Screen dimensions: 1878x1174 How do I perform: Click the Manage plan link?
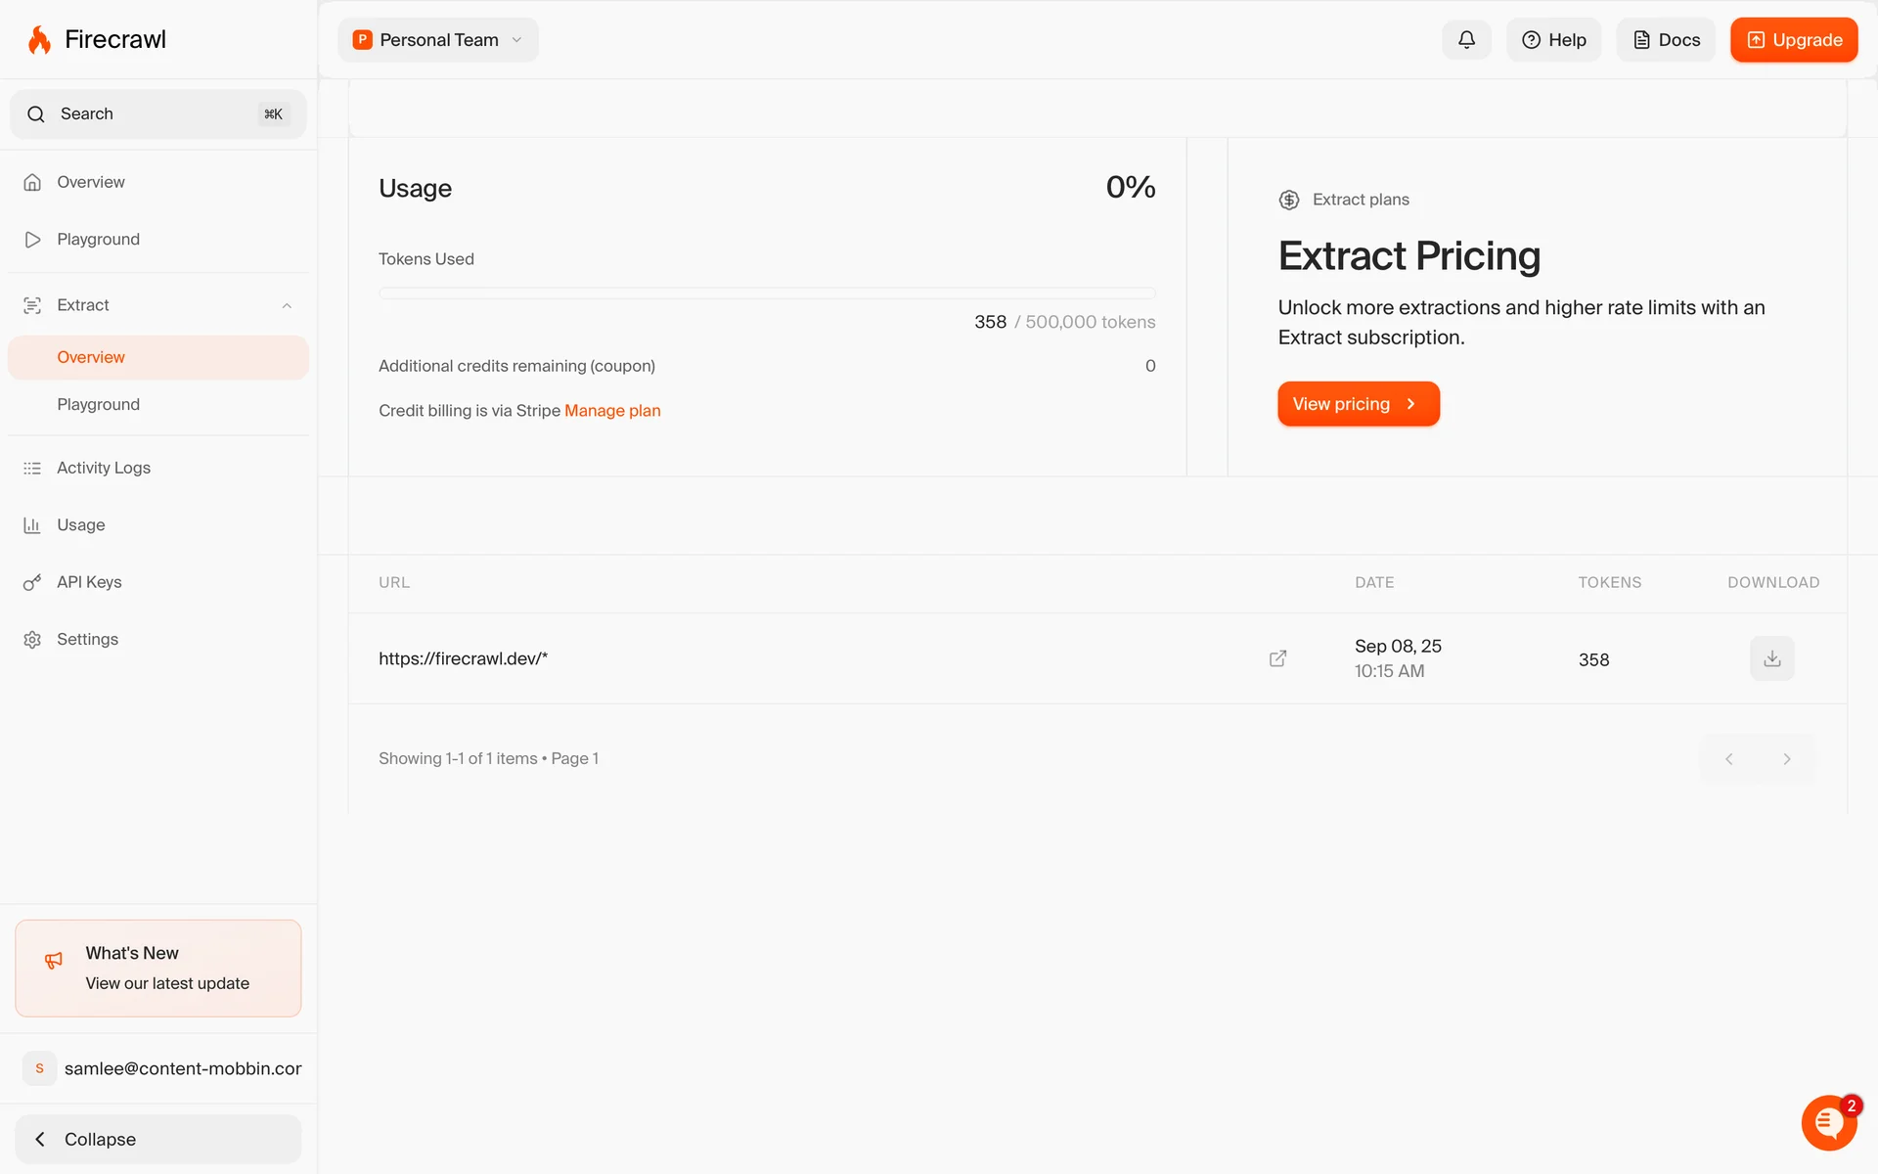(612, 411)
